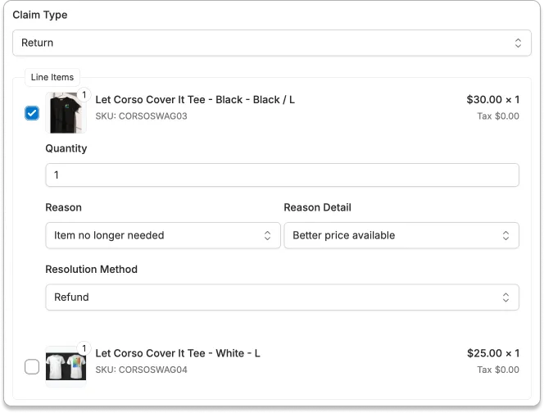Click the quantity badge on the white tee image
The image size is (544, 413).
pyautogui.click(x=84, y=348)
